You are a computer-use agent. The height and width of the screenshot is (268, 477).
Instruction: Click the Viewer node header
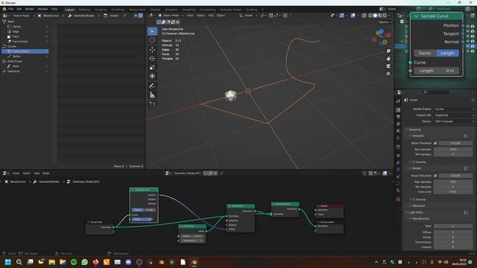[330, 205]
